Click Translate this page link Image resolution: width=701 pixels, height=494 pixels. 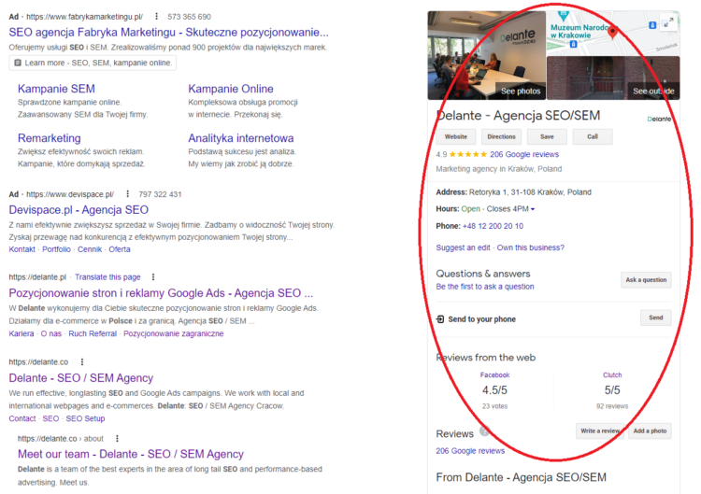click(x=107, y=277)
